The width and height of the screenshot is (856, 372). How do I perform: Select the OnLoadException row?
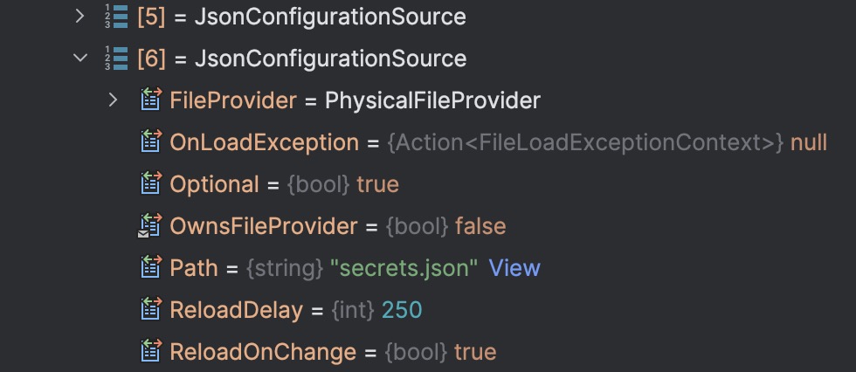coord(484,142)
